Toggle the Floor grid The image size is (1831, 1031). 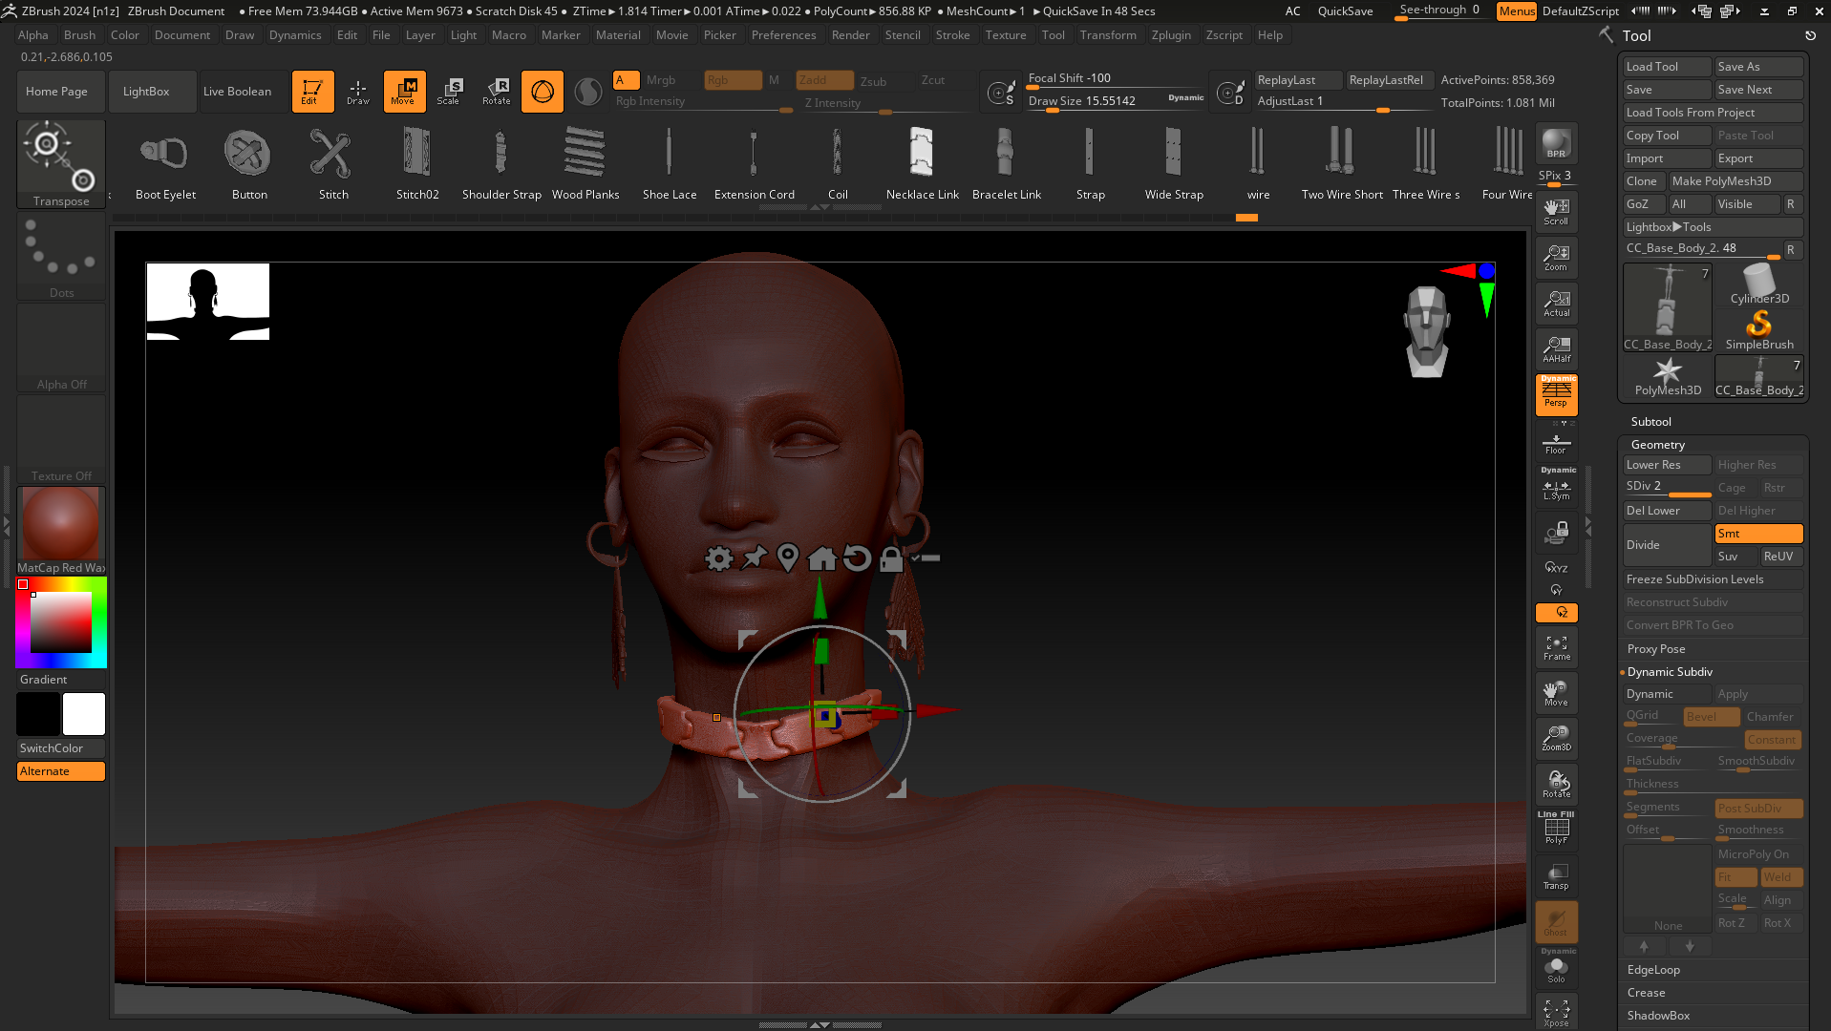click(x=1556, y=443)
